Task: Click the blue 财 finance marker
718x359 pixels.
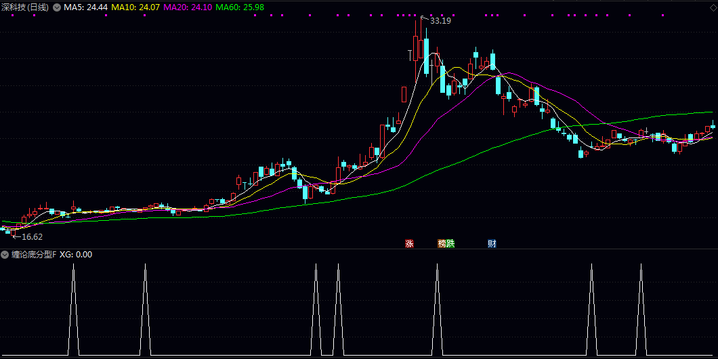Action: click(x=492, y=244)
